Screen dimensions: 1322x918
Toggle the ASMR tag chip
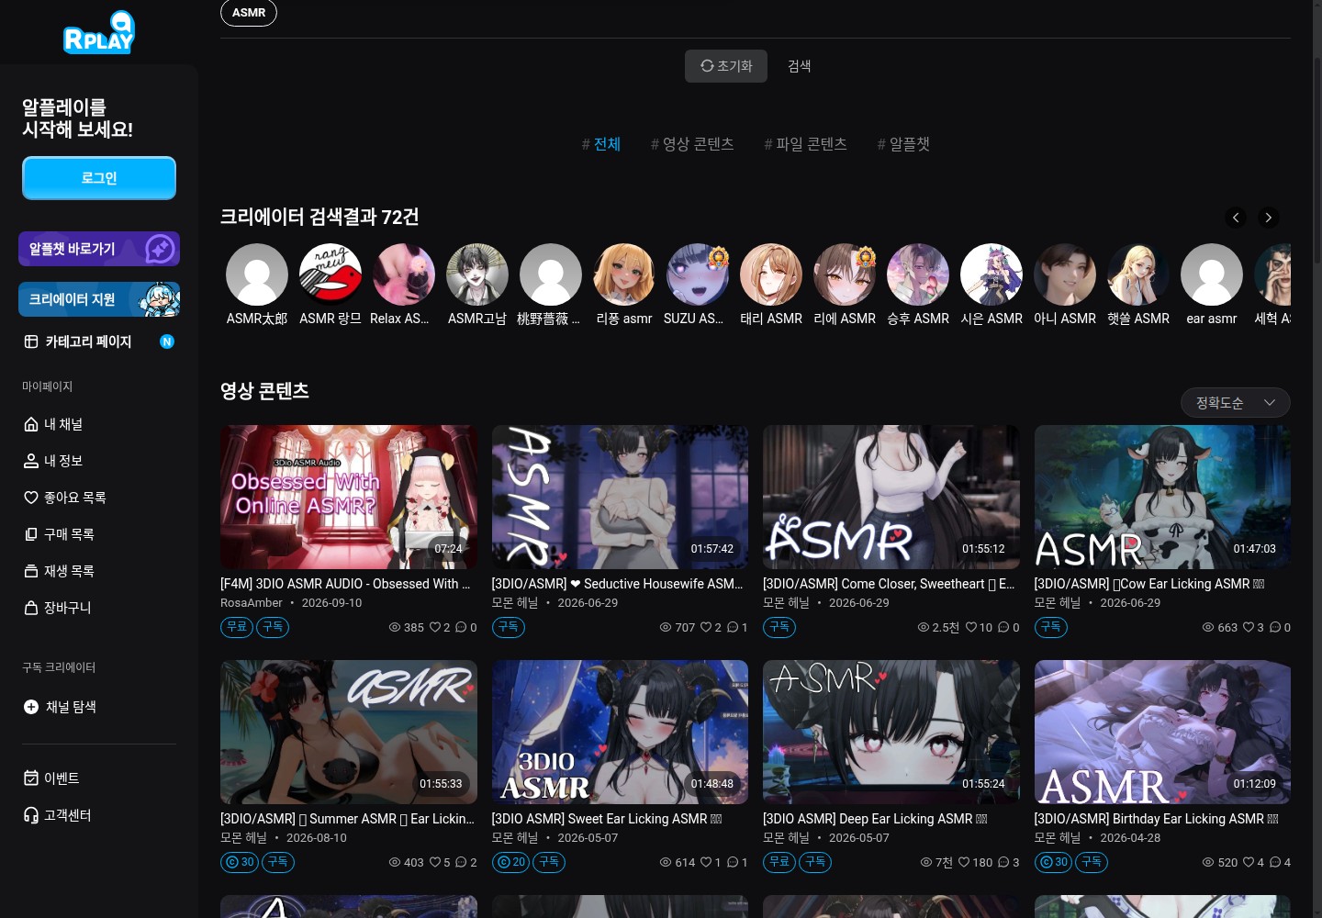tap(249, 13)
